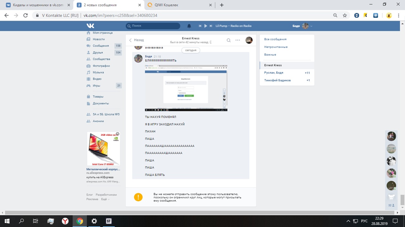Bookmark this page with the star icon
405x227 pixels.
(345, 15)
